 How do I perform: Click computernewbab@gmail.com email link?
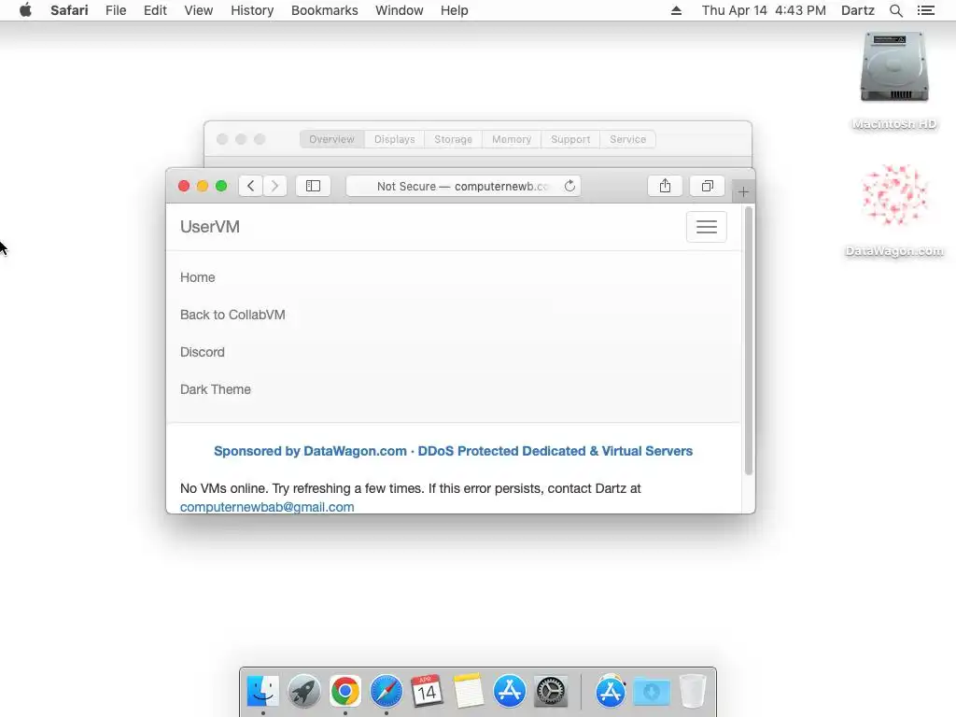(267, 507)
